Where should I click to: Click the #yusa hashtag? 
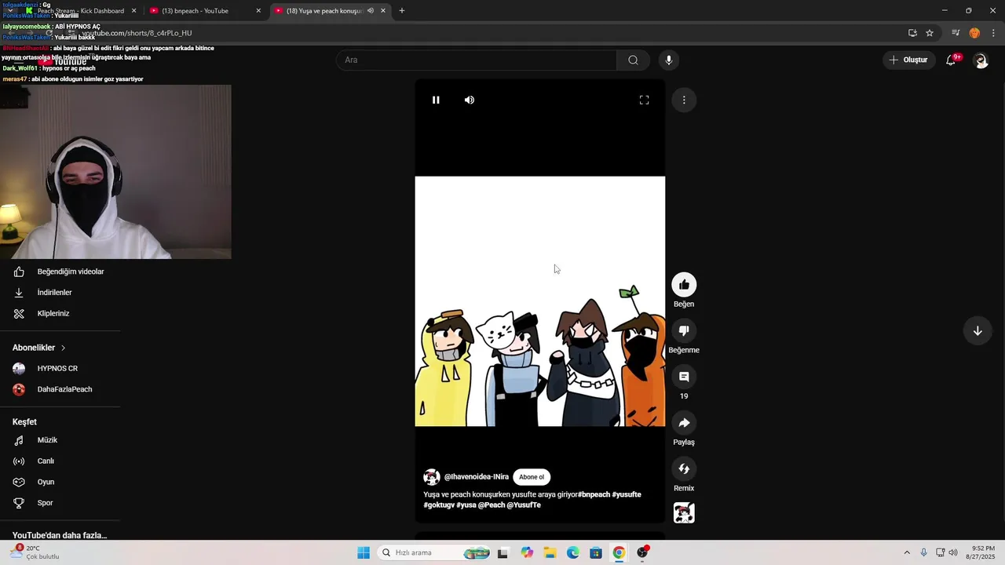(x=466, y=505)
